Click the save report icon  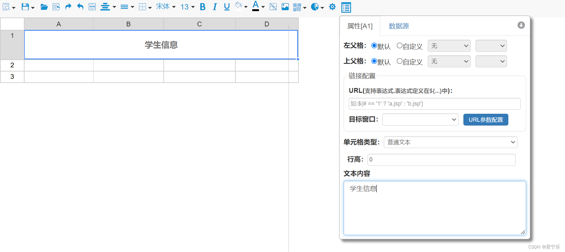coord(25,7)
